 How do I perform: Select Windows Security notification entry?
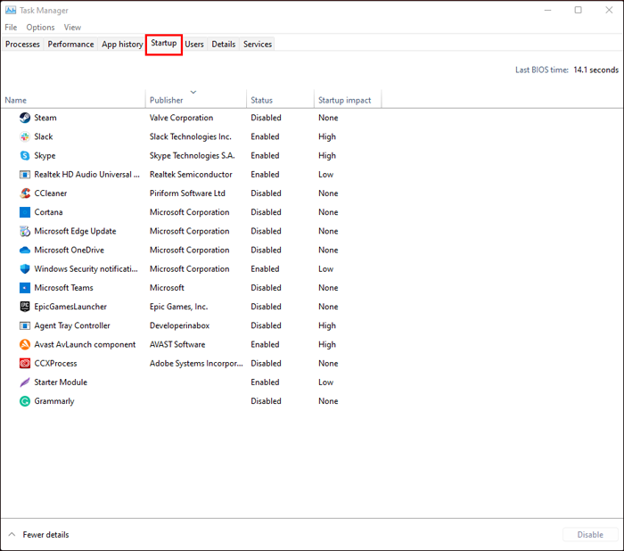coord(86,269)
